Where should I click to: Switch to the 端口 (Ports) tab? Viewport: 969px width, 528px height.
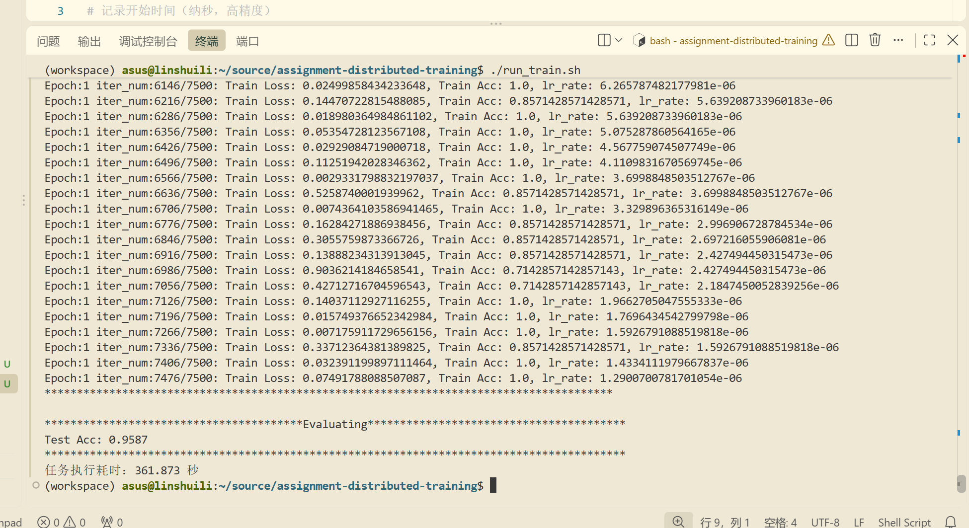[247, 41]
